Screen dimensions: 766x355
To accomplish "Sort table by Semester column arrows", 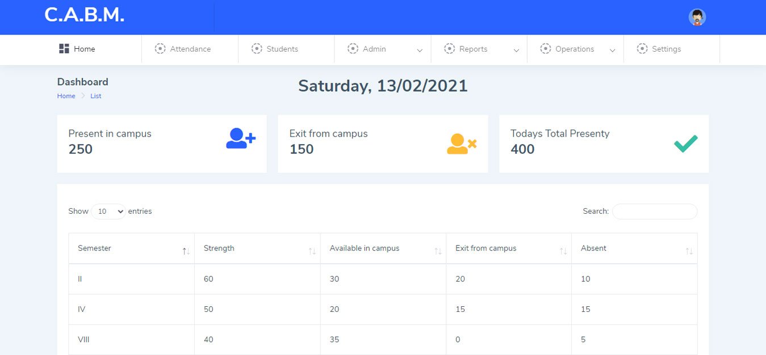I will pyautogui.click(x=186, y=251).
